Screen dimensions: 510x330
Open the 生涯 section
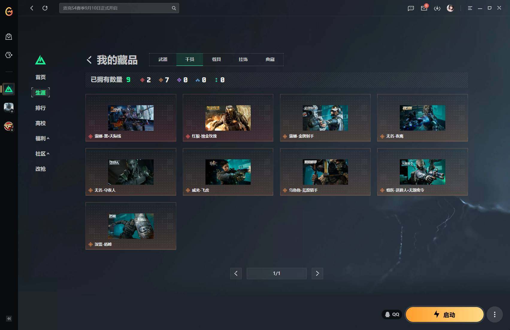[x=40, y=93]
